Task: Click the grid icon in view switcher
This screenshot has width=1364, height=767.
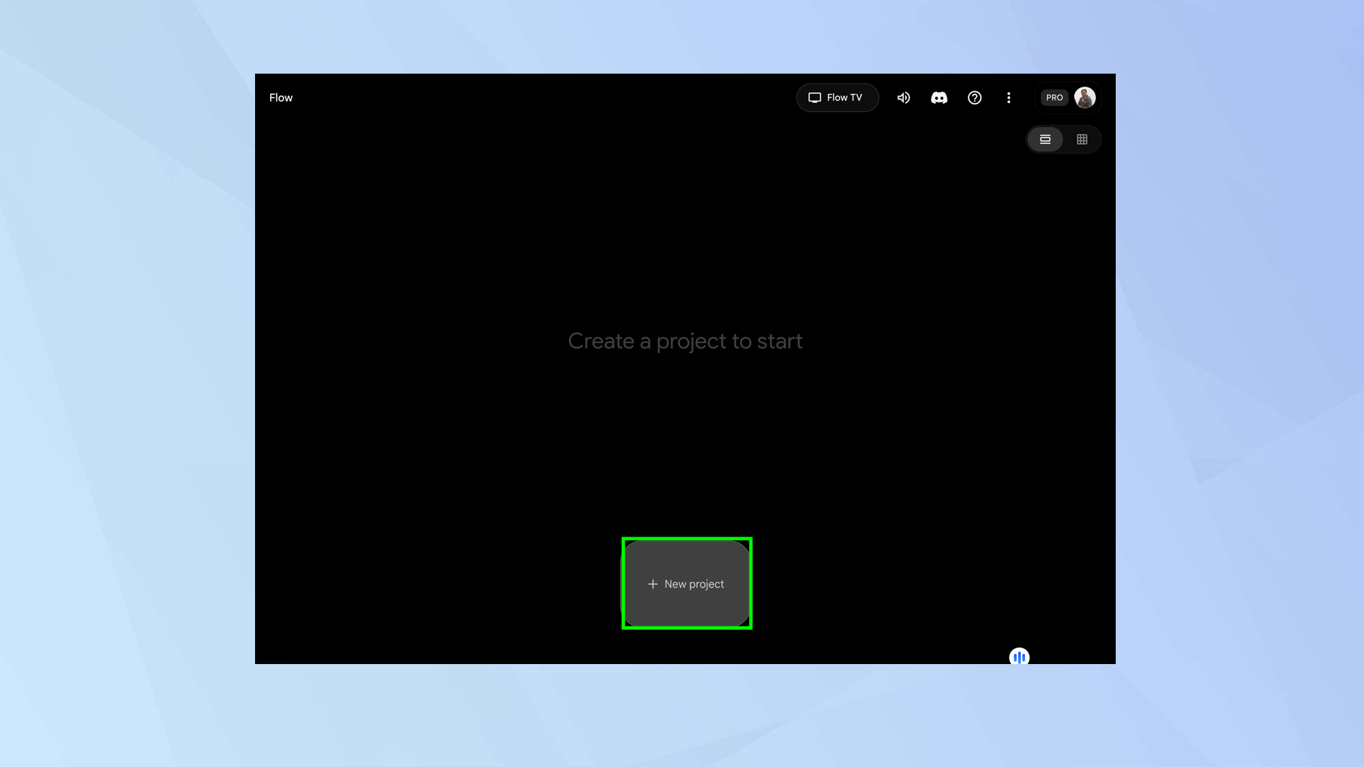Action: (1082, 139)
